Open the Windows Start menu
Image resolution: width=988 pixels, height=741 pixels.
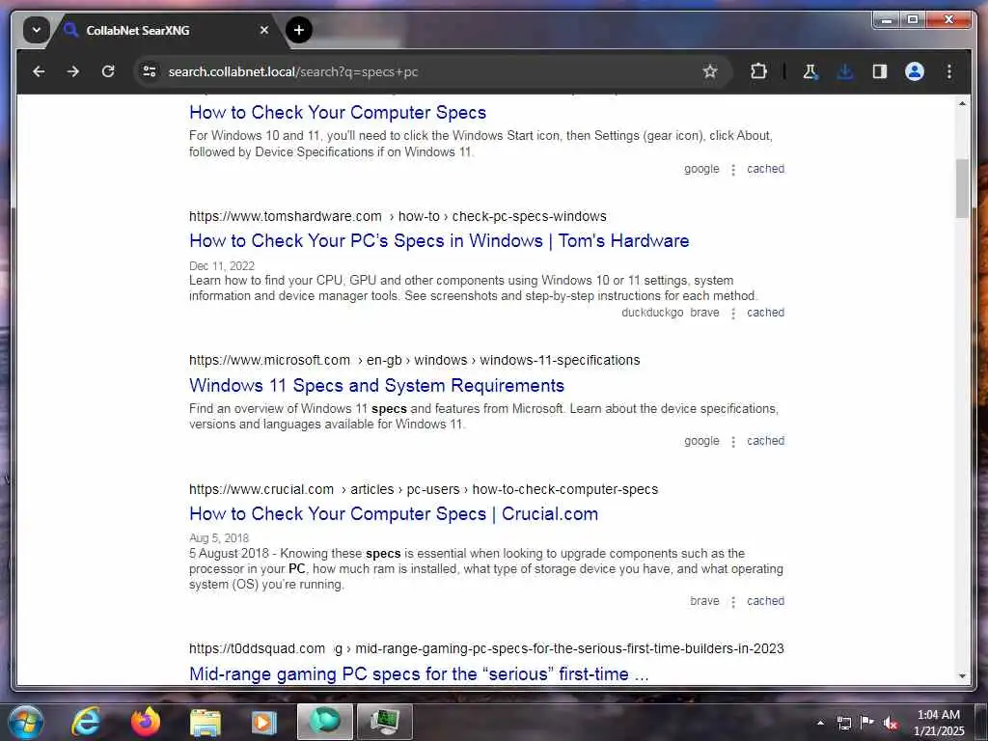point(26,722)
